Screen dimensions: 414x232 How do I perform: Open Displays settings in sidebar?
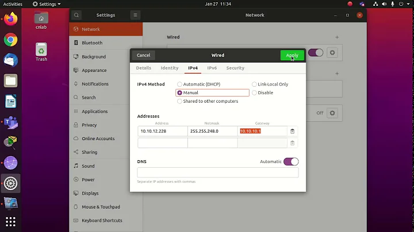pos(106,194)
